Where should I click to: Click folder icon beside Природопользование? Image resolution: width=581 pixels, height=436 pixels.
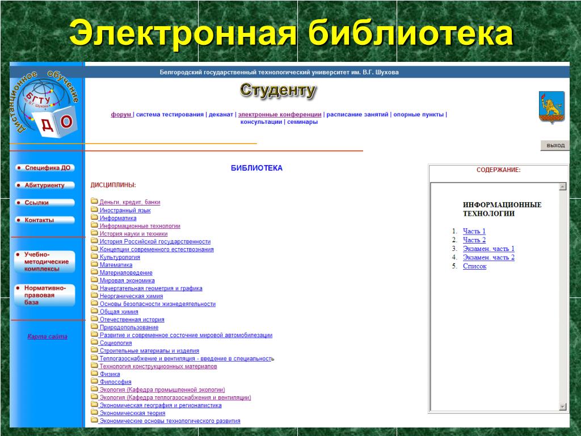pos(95,326)
